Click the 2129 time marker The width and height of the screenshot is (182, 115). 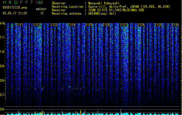click(x=158, y=25)
